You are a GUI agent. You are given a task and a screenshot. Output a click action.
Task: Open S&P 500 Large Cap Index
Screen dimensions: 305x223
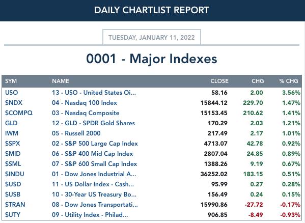(95, 144)
